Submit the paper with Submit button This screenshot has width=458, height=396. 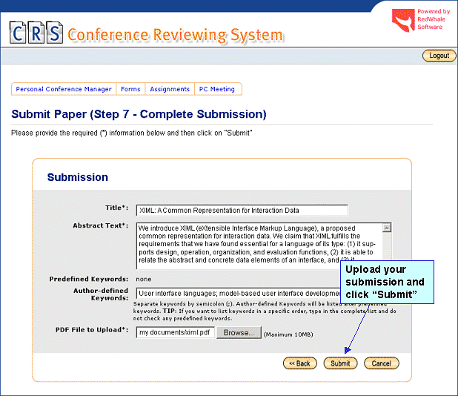click(340, 363)
